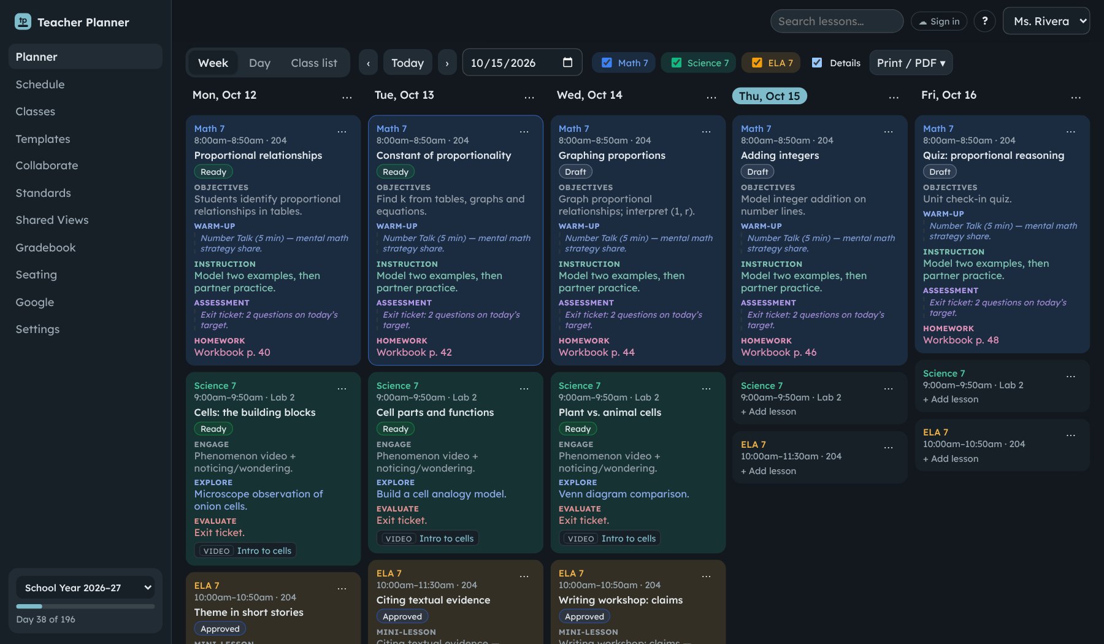Viewport: 1104px width, 644px height.
Task: Add lesson to Friday Science 7
Action: pos(951,399)
